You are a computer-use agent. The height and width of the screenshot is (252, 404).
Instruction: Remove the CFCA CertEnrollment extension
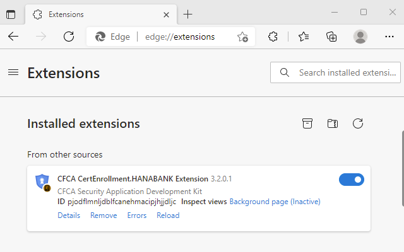click(x=104, y=215)
